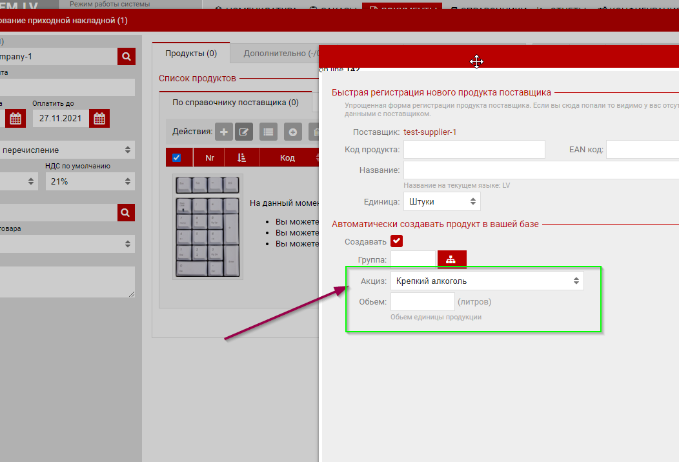Click the list view action icon
The height and width of the screenshot is (462, 679).
tap(269, 132)
